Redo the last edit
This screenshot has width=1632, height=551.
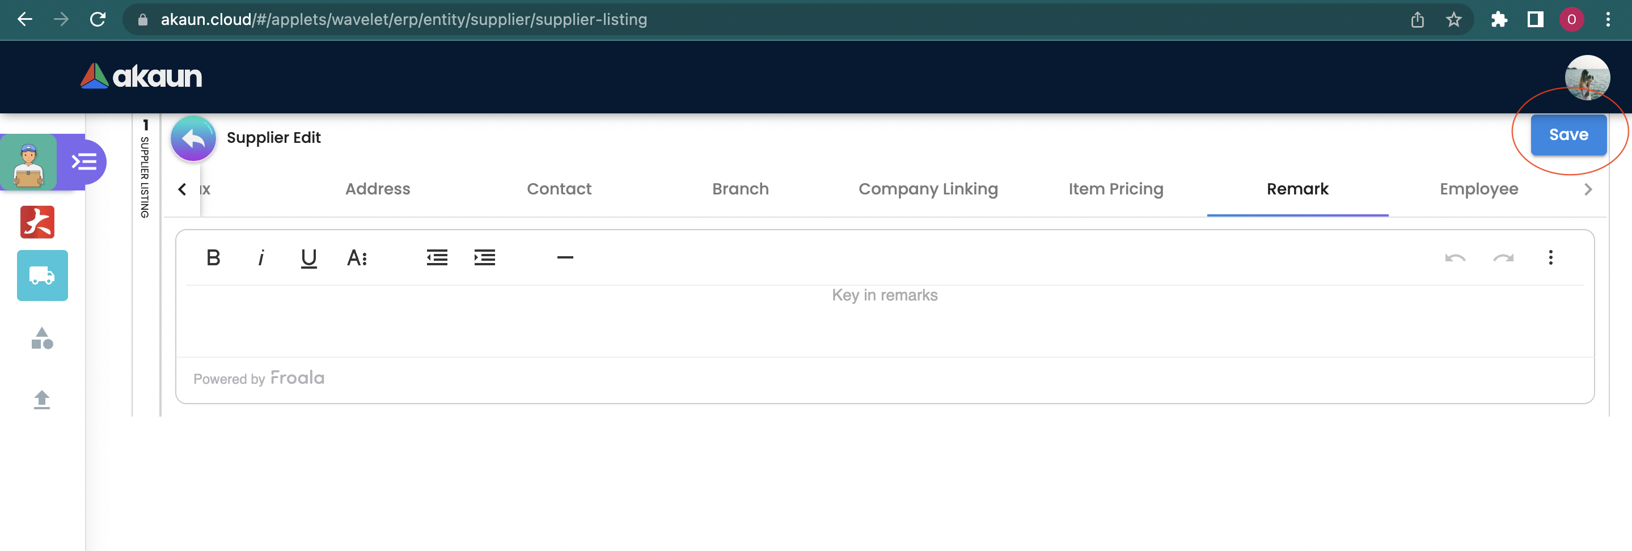point(1503,258)
